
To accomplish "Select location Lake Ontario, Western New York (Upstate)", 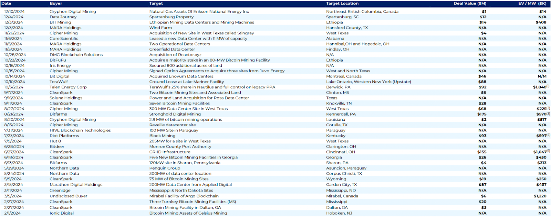I will point(368,82).
